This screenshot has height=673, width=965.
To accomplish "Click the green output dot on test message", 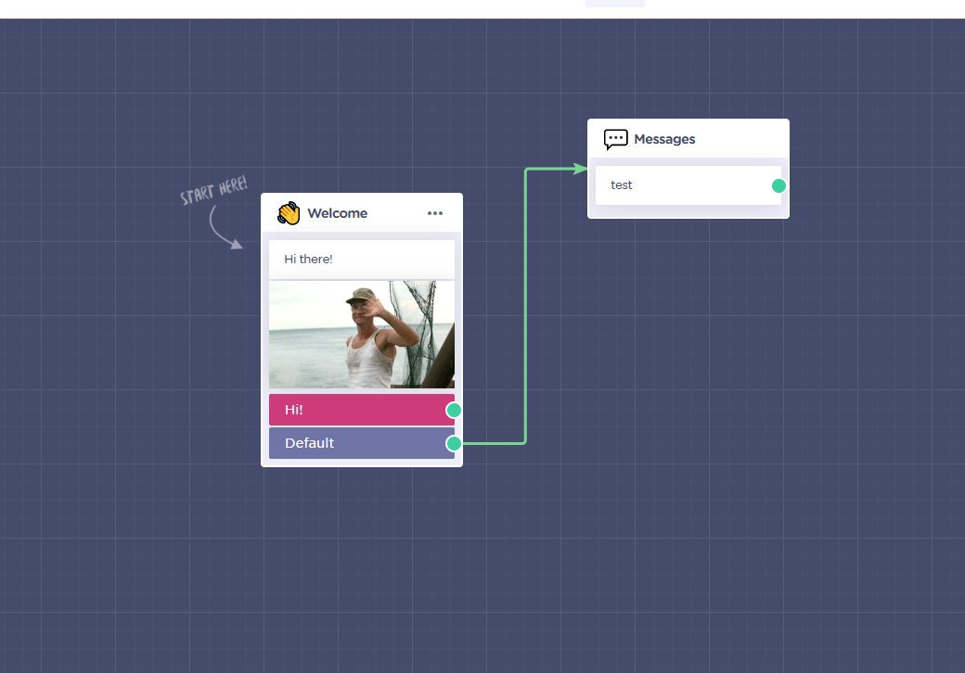I will [x=778, y=185].
